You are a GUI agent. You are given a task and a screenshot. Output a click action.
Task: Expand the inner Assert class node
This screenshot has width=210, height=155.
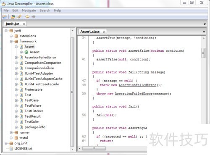21,52
